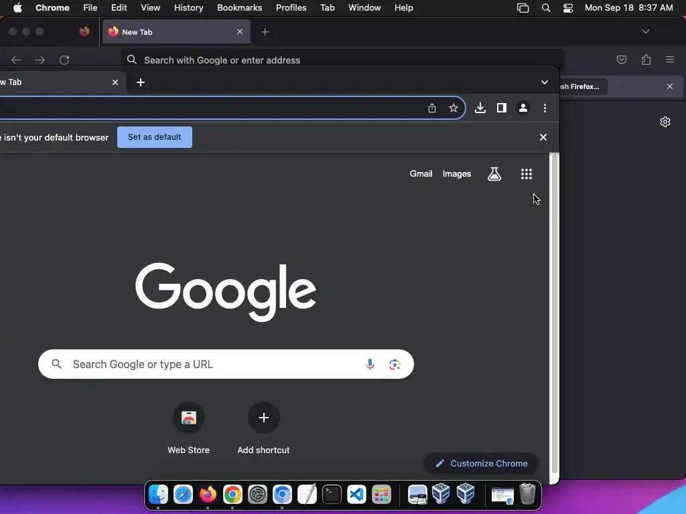Open the Chrome profile avatar button
This screenshot has height=514, width=686.
[523, 108]
